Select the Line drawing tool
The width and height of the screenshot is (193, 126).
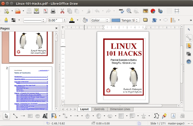[x=15, y=116]
